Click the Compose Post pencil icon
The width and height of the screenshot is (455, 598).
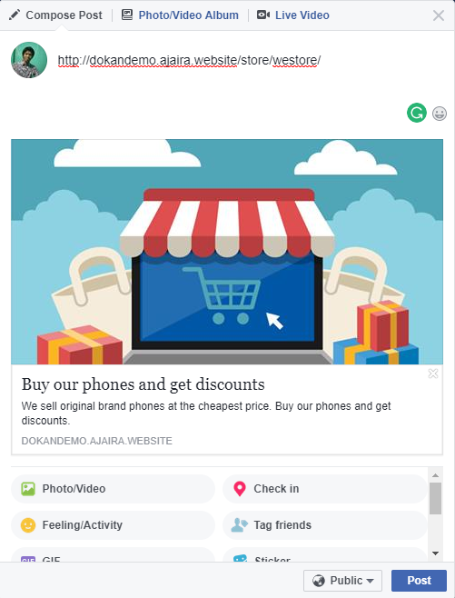[15, 15]
